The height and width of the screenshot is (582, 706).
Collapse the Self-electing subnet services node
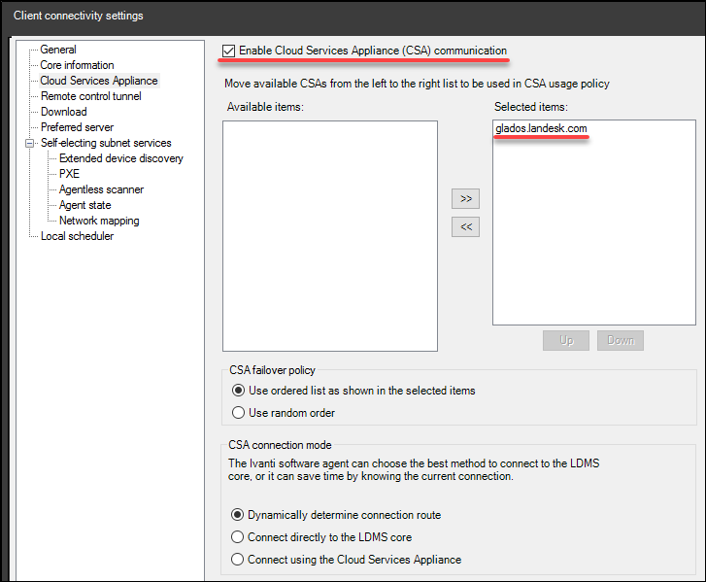[x=30, y=144]
